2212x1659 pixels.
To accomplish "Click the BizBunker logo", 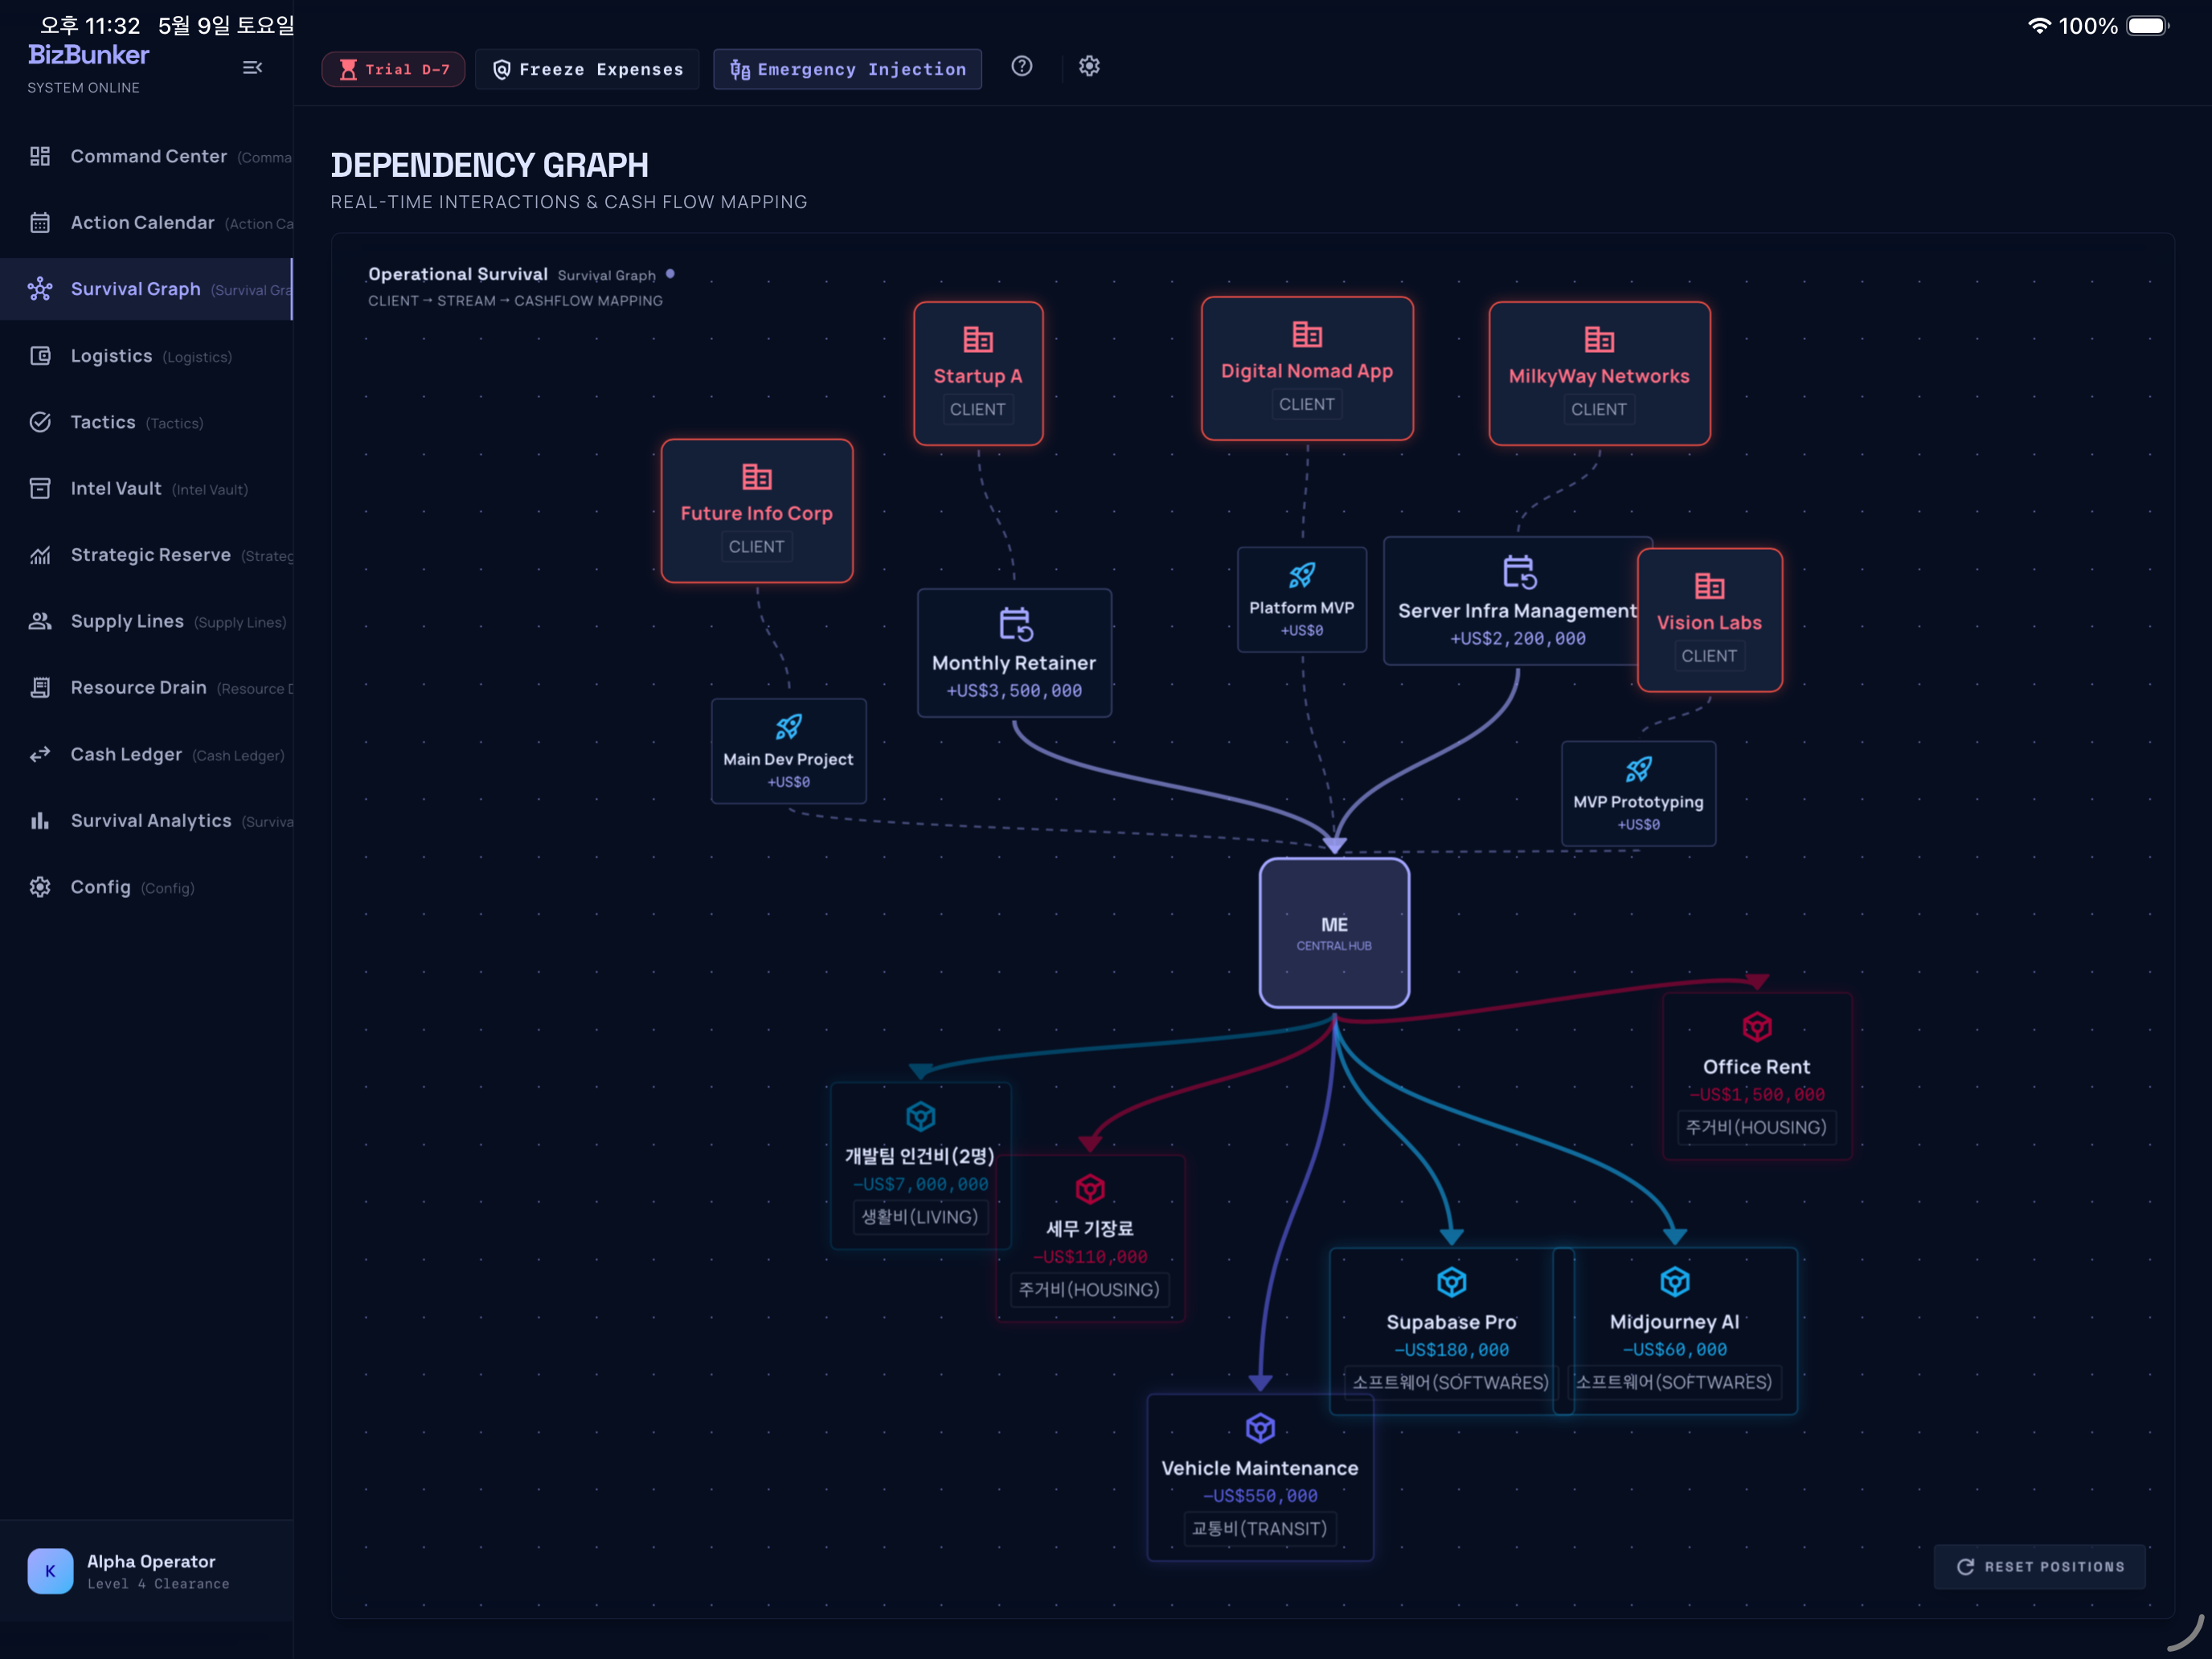I will (x=88, y=54).
